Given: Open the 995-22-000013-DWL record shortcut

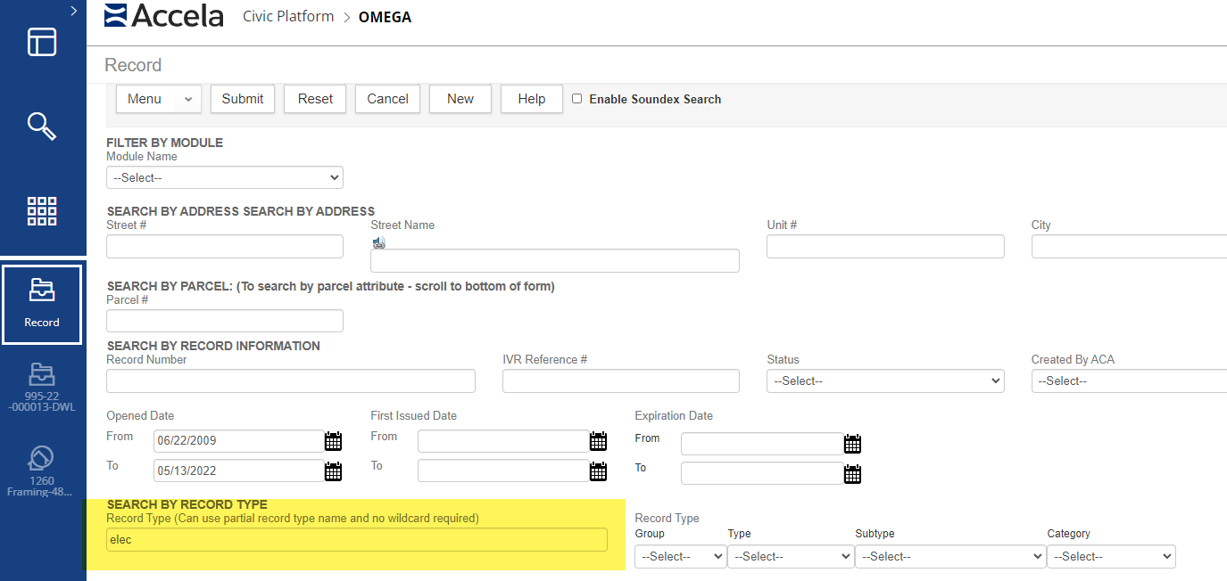Looking at the screenshot, I should pos(42,388).
